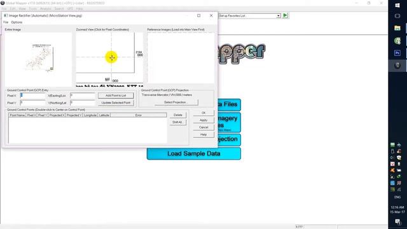407x229 pixels.
Task: Click the Apply button
Action: pyautogui.click(x=203, y=120)
